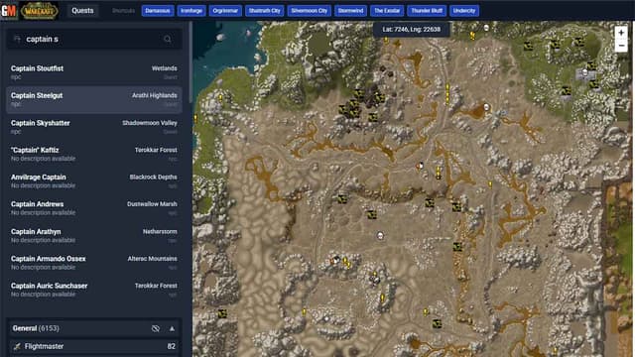Collapse the General section arrow
This screenshot has height=357, width=635.
tap(172, 328)
